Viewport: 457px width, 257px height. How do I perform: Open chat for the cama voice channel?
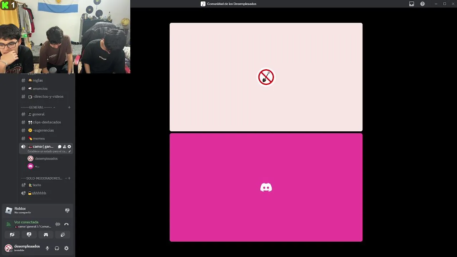click(60, 147)
